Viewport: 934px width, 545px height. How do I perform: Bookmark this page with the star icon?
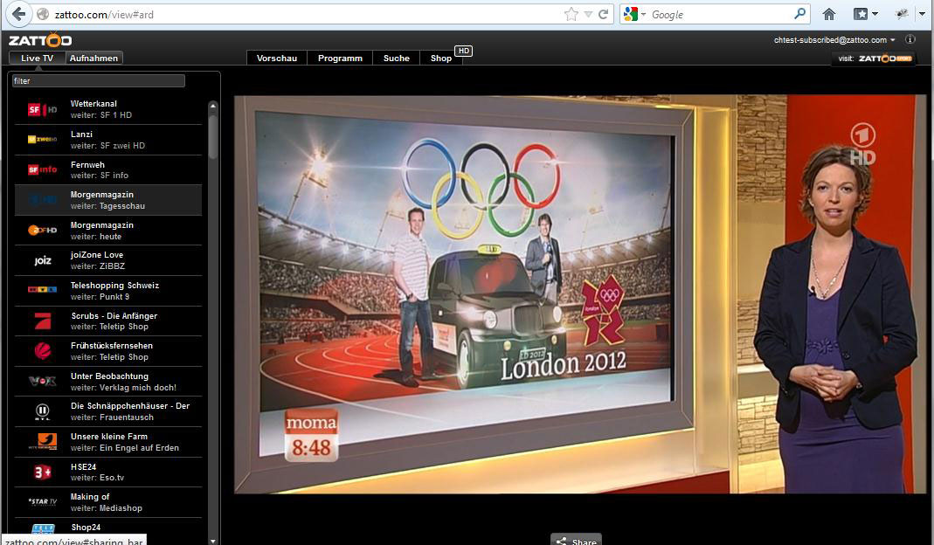tap(571, 14)
